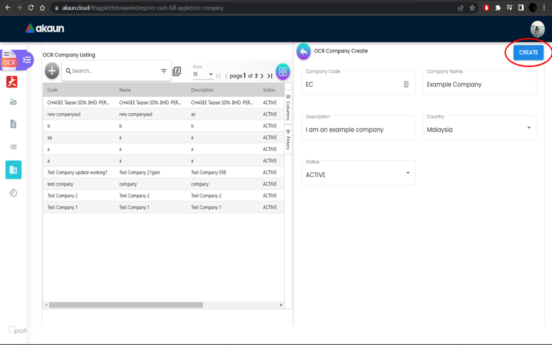Viewport: 552px width, 345px height.
Task: Open the Filters side panel tab
Action: 288,140
